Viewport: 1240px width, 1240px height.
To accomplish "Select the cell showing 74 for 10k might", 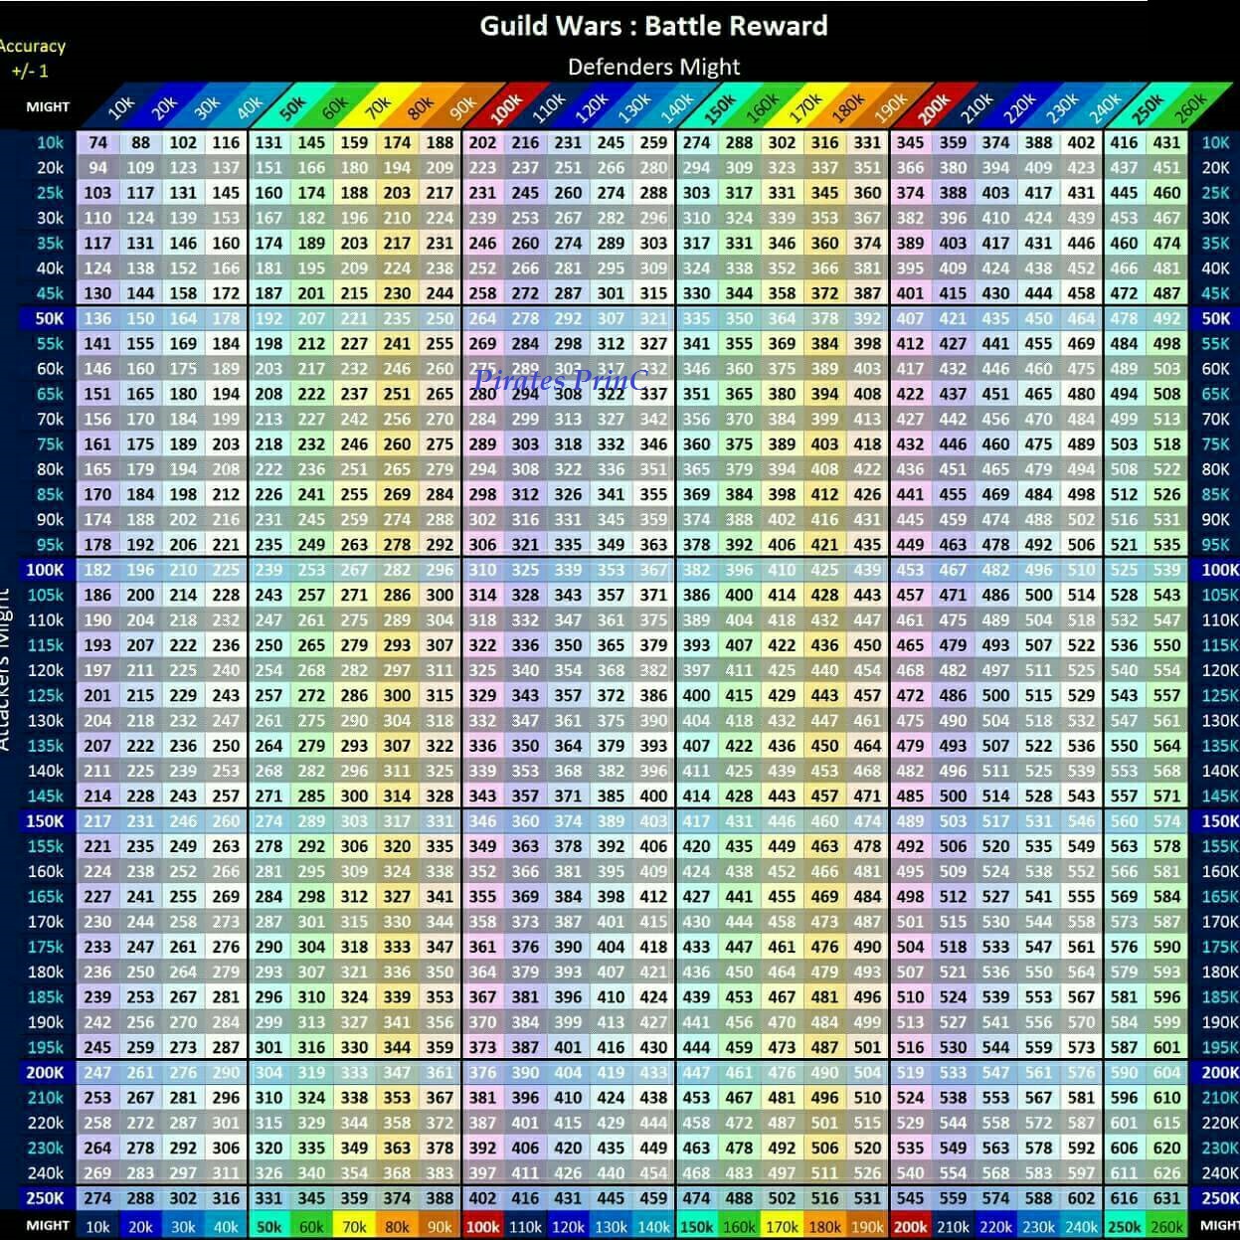I will point(96,142).
